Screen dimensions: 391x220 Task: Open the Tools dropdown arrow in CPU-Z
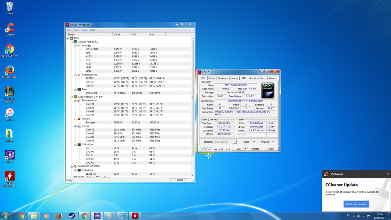point(245,149)
